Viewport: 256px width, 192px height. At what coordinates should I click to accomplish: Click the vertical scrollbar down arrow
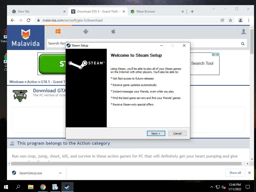coord(252,159)
